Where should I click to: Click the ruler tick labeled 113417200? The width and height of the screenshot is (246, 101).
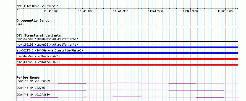[x=225, y=11]
